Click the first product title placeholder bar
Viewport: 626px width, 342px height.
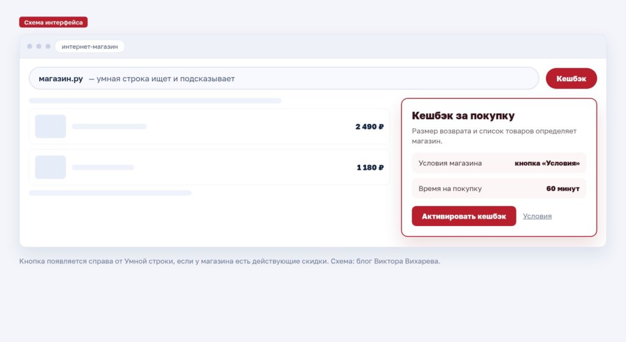click(x=109, y=126)
